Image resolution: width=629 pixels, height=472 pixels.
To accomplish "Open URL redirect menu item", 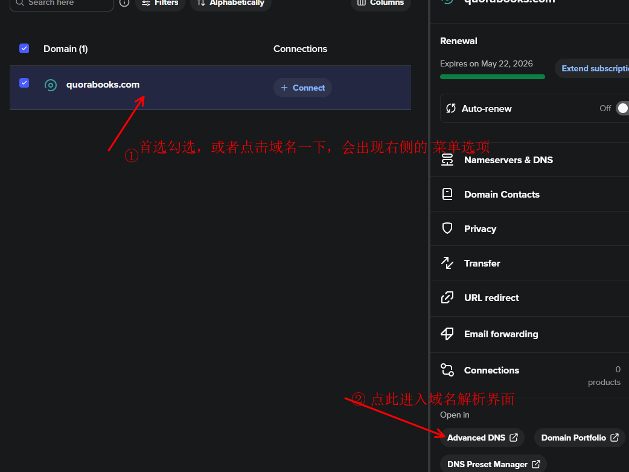I will (x=529, y=298).
